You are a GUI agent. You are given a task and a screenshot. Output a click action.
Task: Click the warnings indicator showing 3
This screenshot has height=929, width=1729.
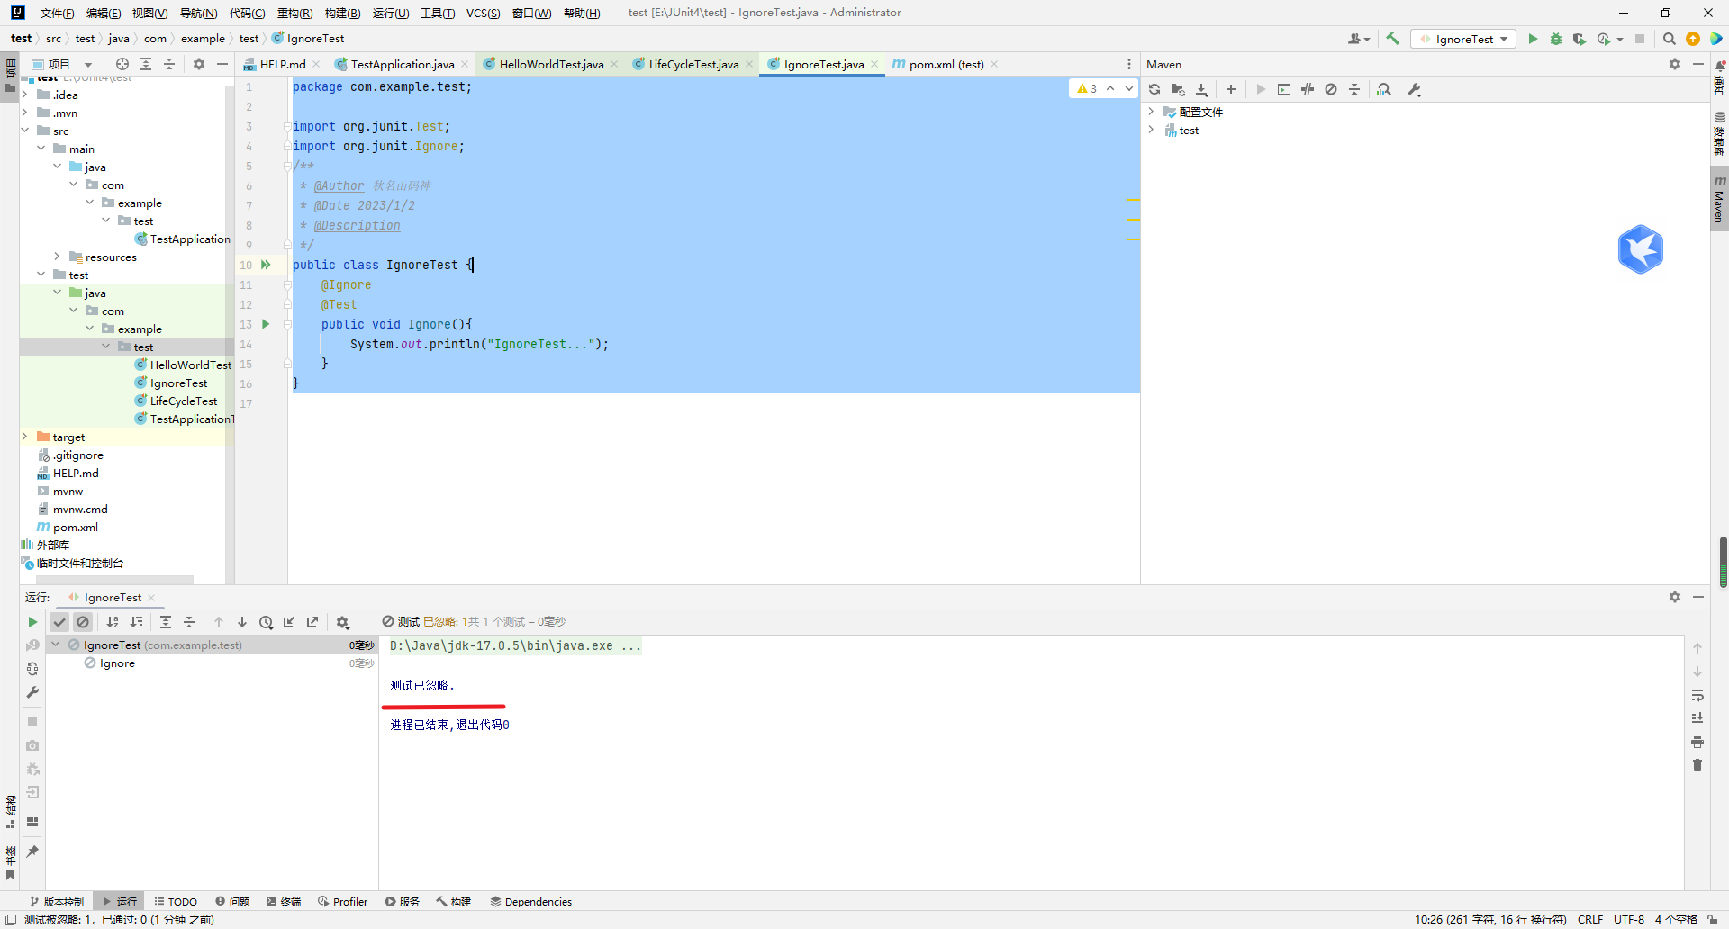[1088, 88]
